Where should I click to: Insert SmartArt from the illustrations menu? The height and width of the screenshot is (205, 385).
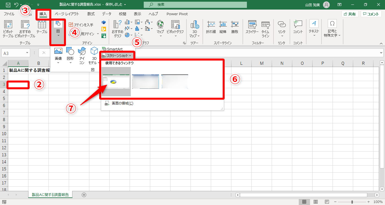point(112,49)
